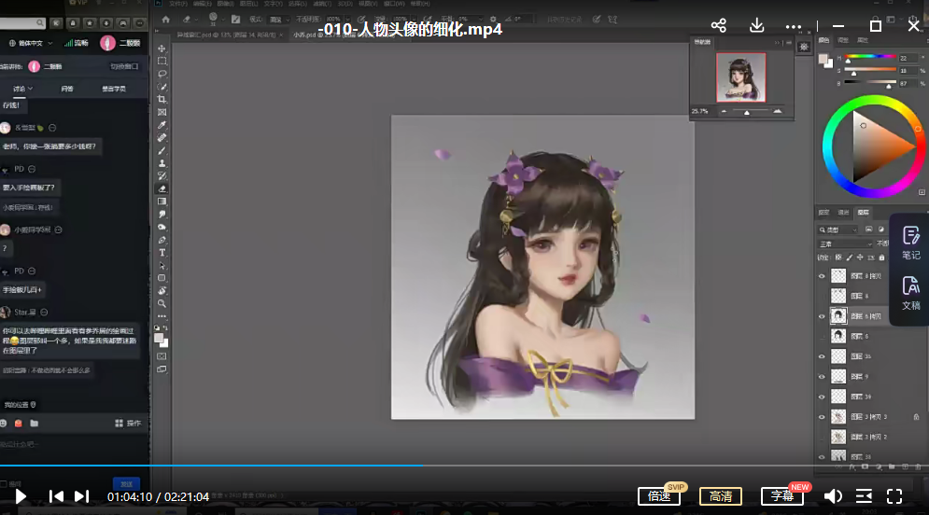Open the 笔记 notes side panel

click(x=910, y=243)
